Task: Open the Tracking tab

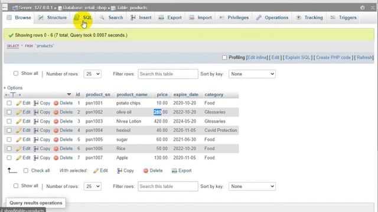Action: 309,18
